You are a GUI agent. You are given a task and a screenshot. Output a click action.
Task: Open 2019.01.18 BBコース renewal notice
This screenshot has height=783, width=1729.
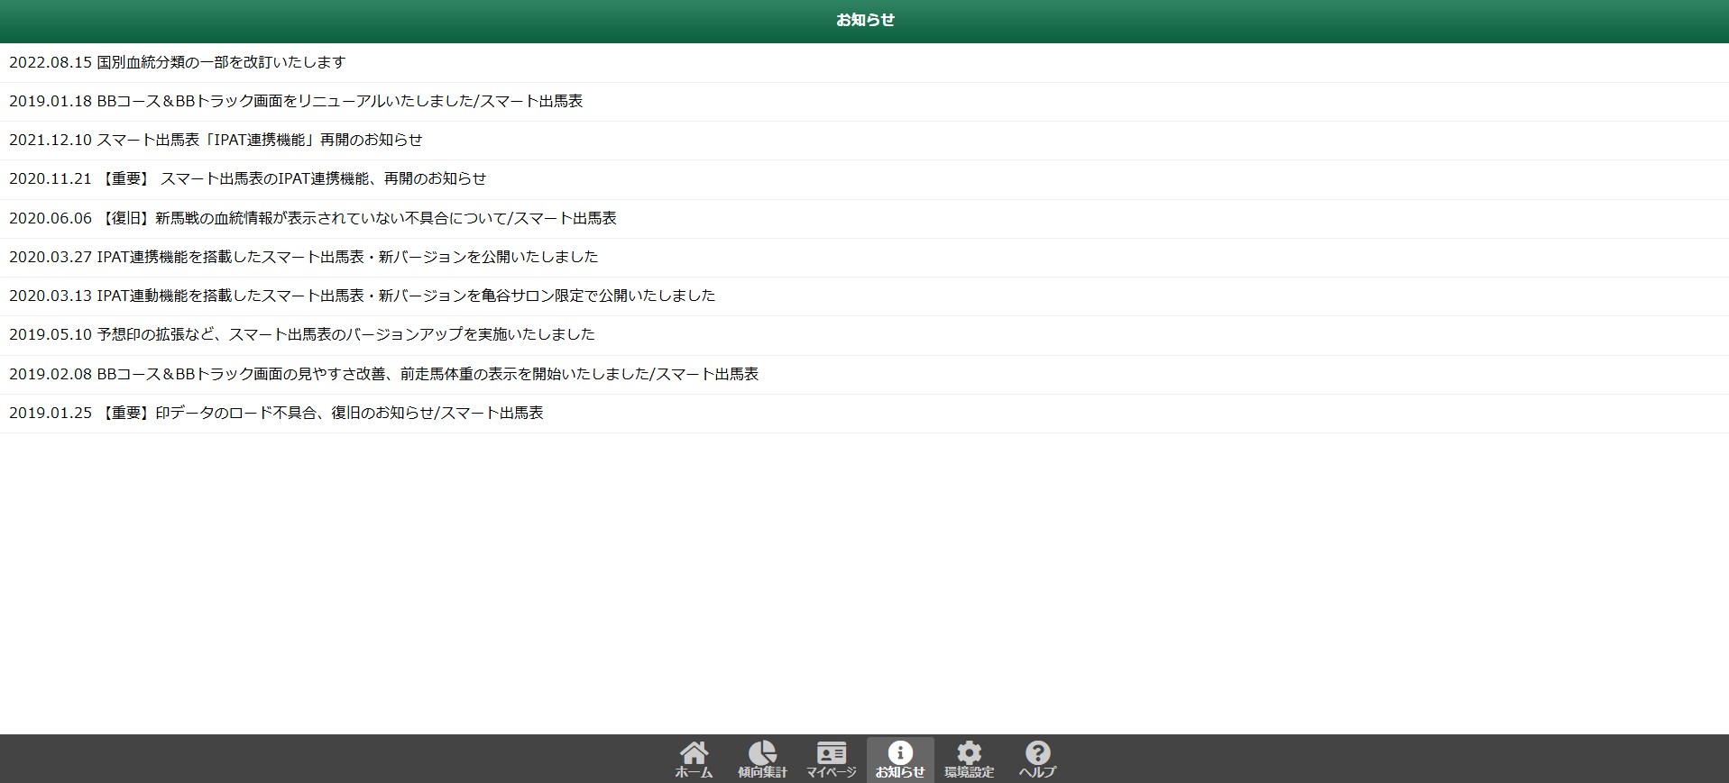pos(296,101)
